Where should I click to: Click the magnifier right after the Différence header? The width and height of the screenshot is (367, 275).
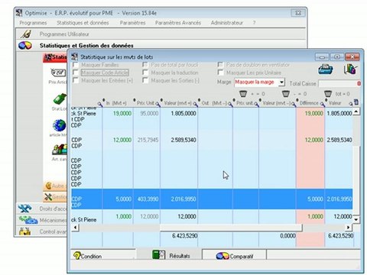(323, 104)
